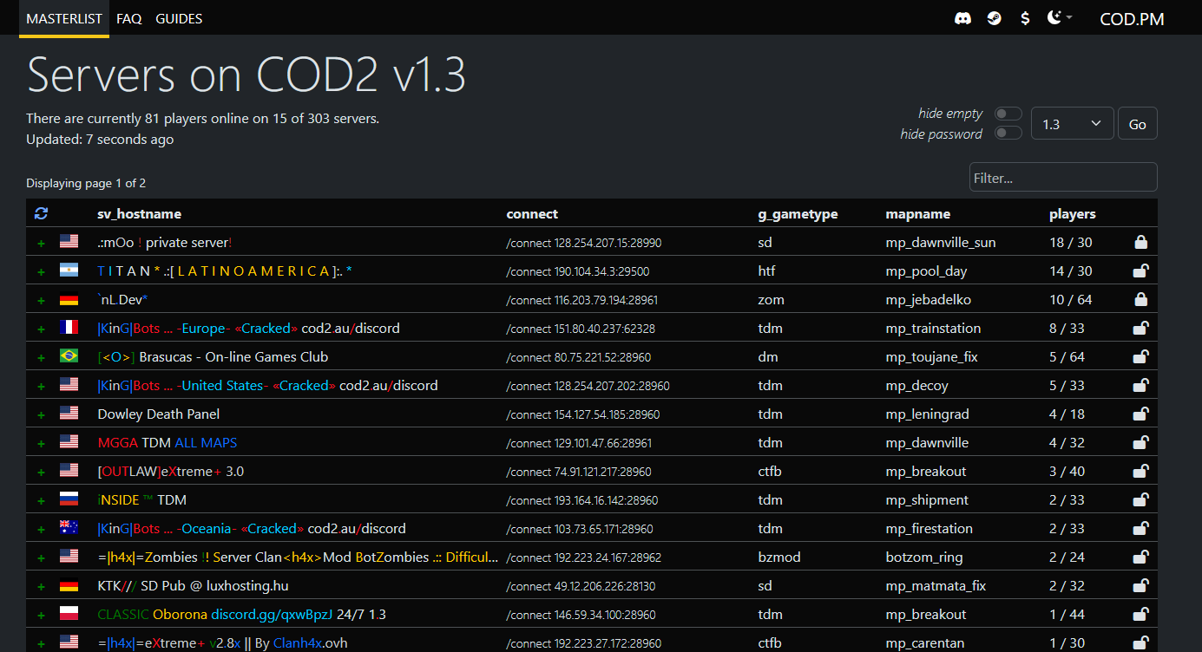
Task: Click the unlocked icon for OUTLAW eXtreme row
Action: 1141,472
